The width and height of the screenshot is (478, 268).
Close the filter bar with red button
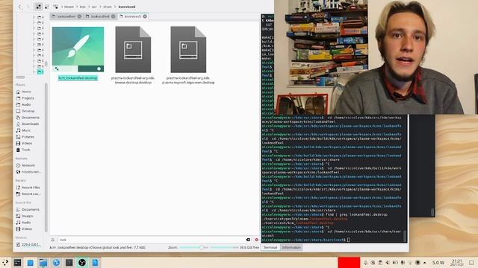[256, 240]
